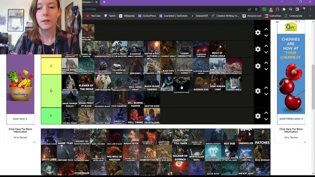
Task: Click SHOP NOW in the left ad
Action: click(20, 119)
